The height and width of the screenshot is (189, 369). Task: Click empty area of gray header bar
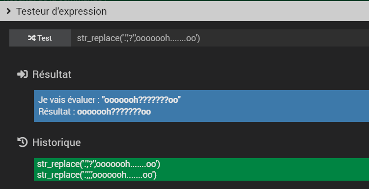coord(235,11)
